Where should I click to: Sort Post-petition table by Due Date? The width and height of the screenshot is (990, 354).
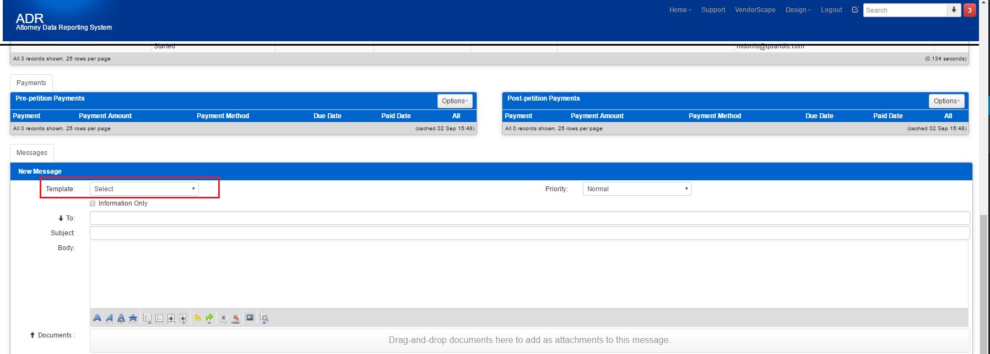819,116
